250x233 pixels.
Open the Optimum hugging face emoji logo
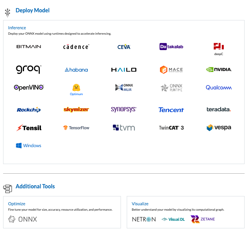click(76, 87)
